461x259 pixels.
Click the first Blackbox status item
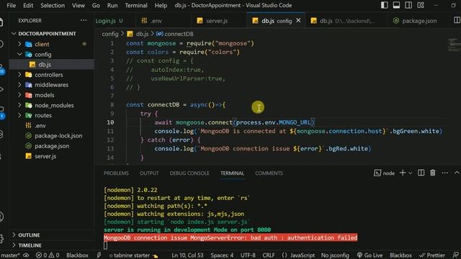(77, 255)
